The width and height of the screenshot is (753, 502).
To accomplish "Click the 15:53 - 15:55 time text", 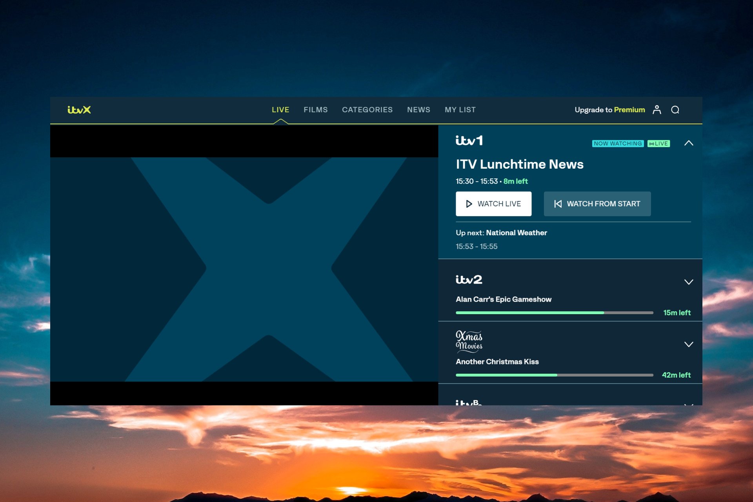I will point(477,246).
